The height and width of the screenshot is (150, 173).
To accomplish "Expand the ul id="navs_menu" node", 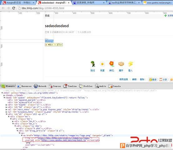I will pos(6,110).
